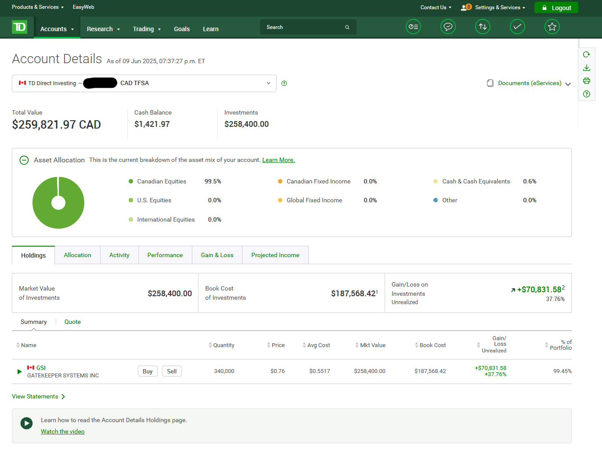Open the watchlist star icon
The width and height of the screenshot is (602, 452).
(552, 27)
